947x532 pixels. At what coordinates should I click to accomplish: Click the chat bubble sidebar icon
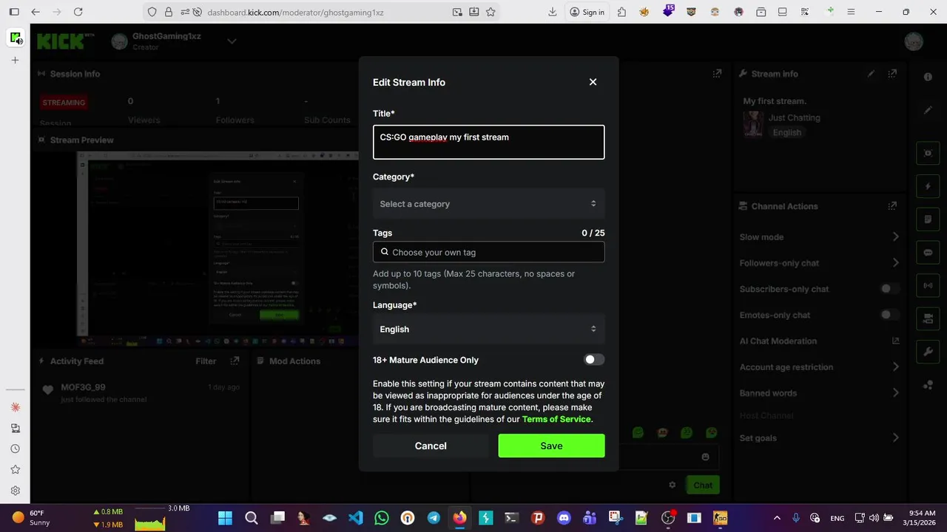pos(928,253)
